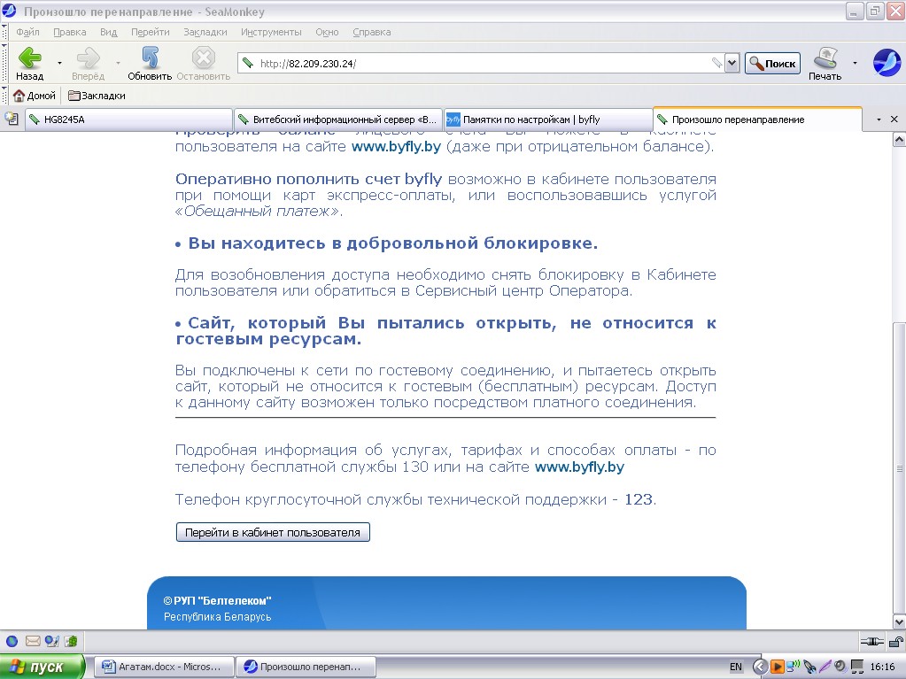Click the italic «Обещанный платеж» text
This screenshot has width=906, height=679.
point(258,212)
